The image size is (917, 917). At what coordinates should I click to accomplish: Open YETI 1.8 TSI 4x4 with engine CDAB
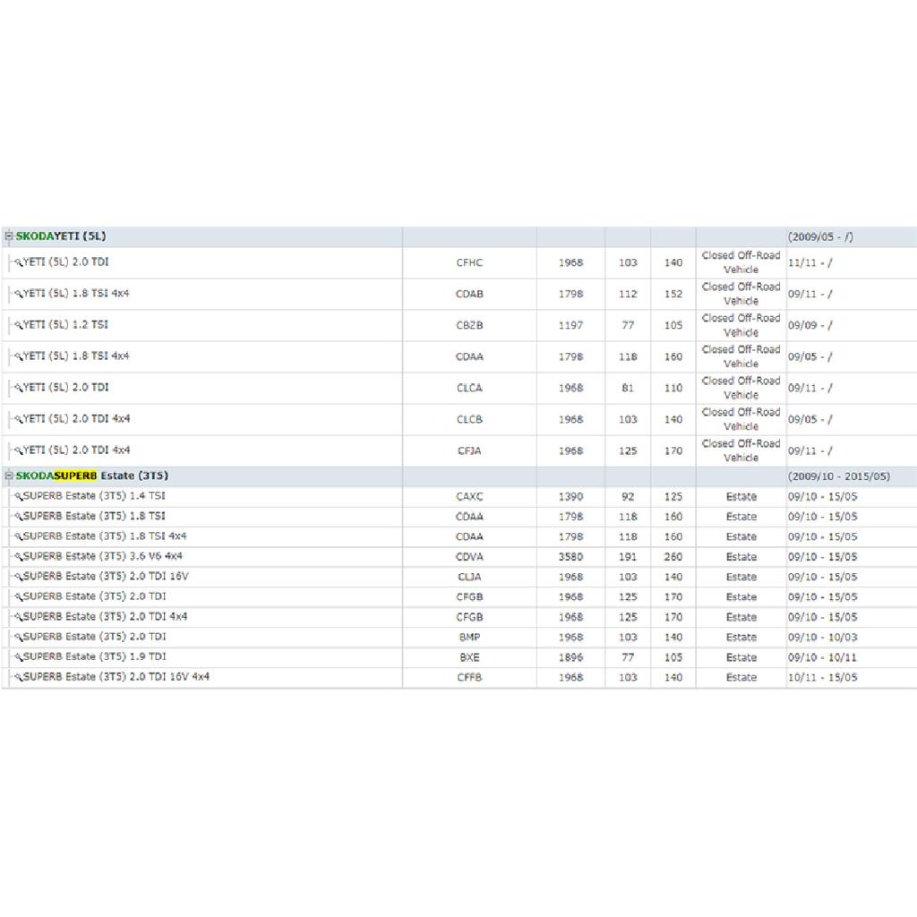pyautogui.click(x=76, y=293)
